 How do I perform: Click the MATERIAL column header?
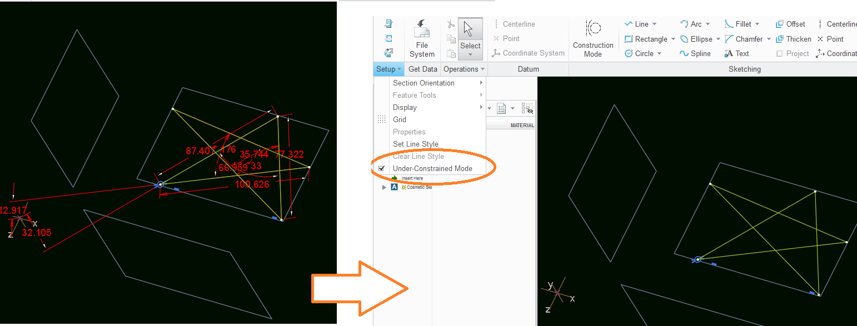[x=522, y=126]
